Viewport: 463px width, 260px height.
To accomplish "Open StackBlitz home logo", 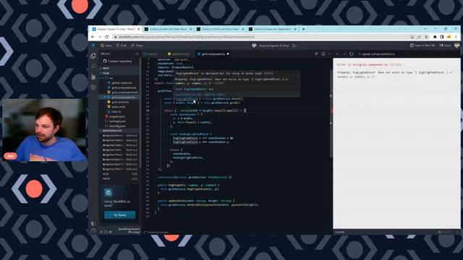I will pyautogui.click(x=93, y=45).
